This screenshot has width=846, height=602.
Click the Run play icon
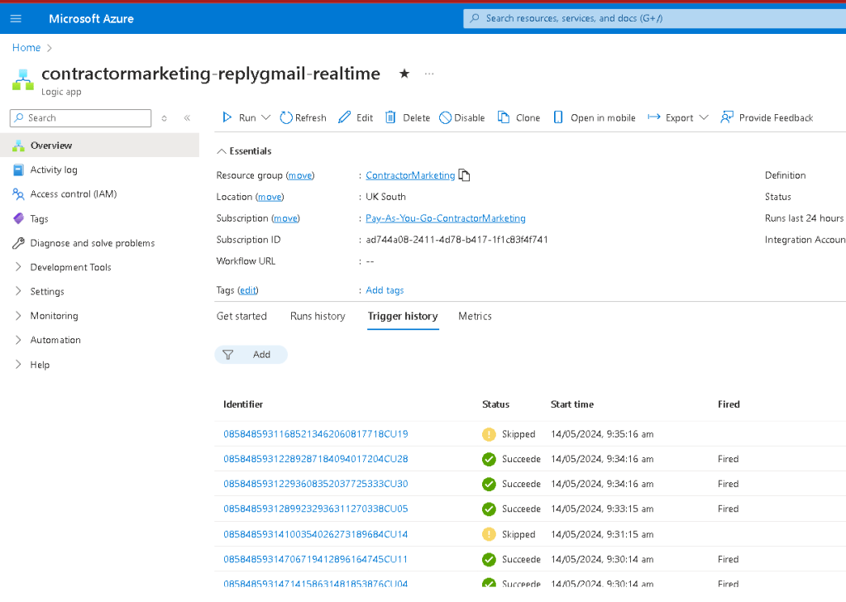click(x=227, y=117)
